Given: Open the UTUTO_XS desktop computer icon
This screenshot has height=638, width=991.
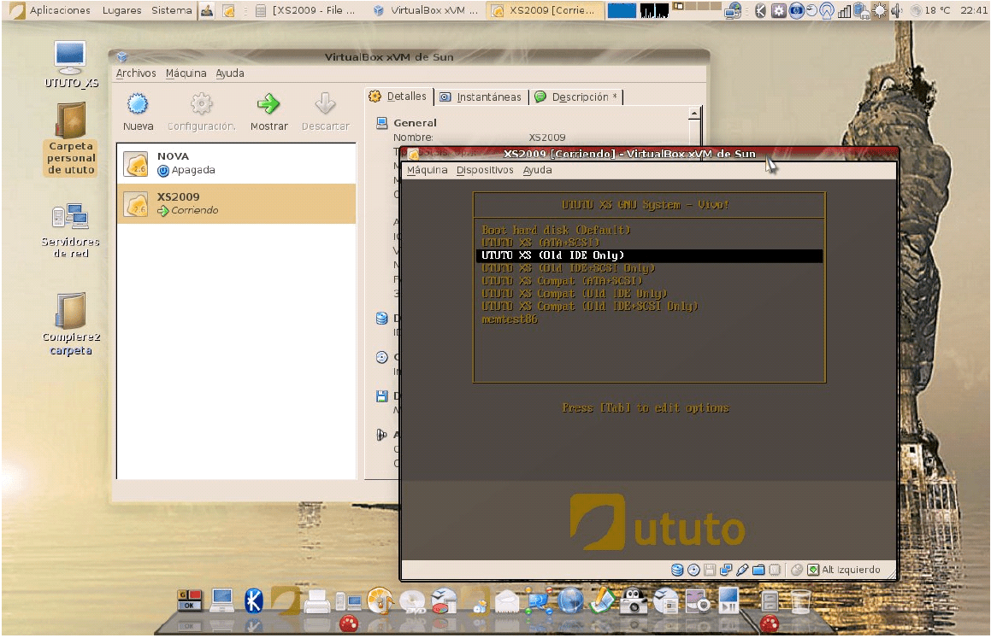Looking at the screenshot, I should point(71,58).
